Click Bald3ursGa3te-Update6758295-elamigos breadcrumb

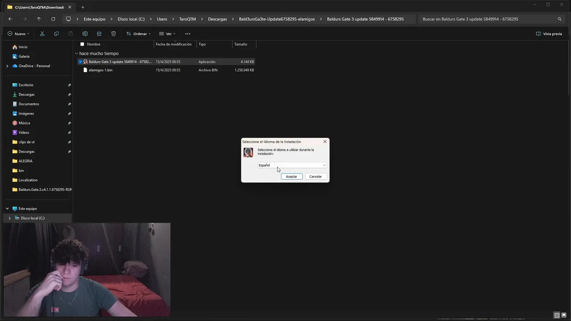click(x=277, y=19)
